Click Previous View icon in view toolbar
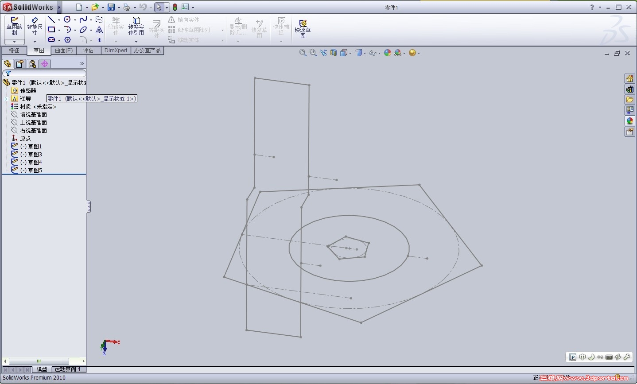 coord(323,53)
